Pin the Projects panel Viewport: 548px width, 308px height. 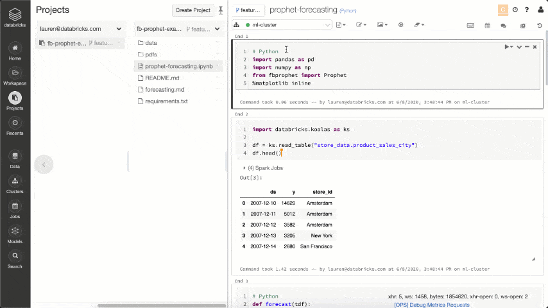pyautogui.click(x=221, y=10)
